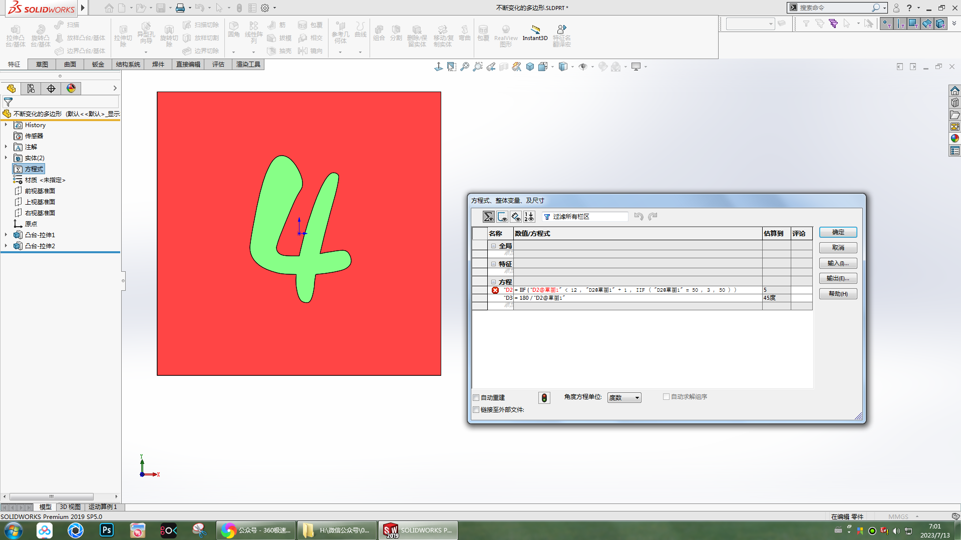Image resolution: width=961 pixels, height=540 pixels.
Task: Open Custom Properties icon in task pane
Action: pyautogui.click(x=955, y=151)
